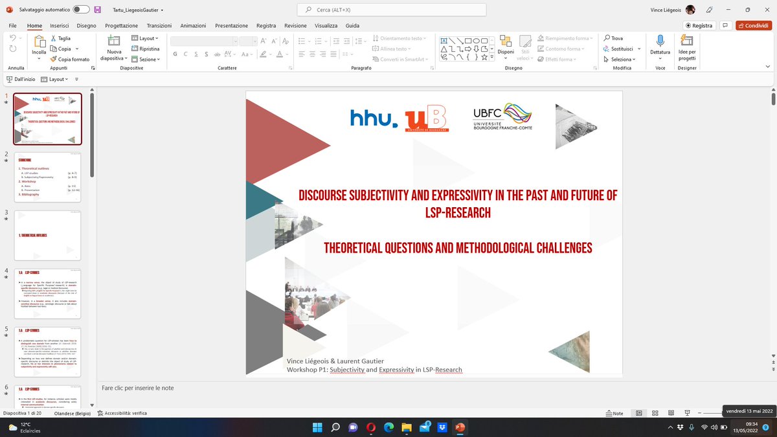Toggle bold G formatting button
The height and width of the screenshot is (437, 777).
[175, 54]
